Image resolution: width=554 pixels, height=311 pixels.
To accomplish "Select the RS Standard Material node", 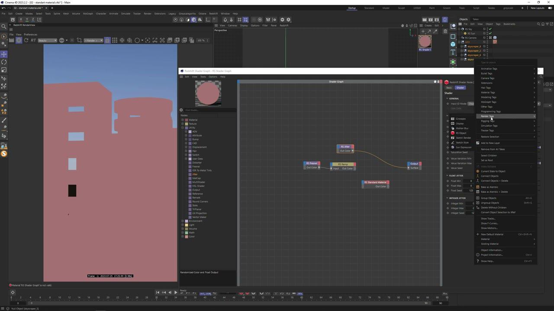I will [x=375, y=182].
